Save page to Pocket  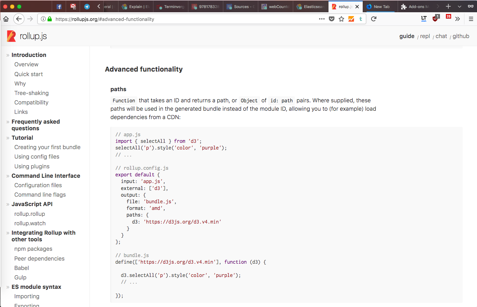tap(332, 19)
